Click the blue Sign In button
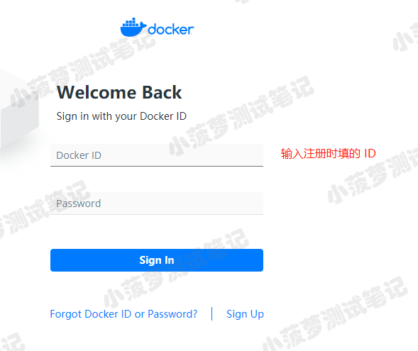 tap(157, 260)
